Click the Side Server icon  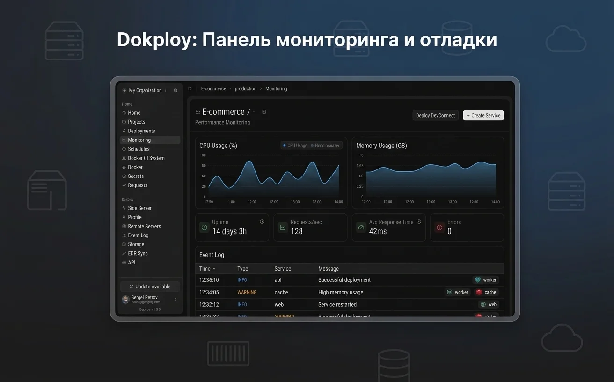124,208
